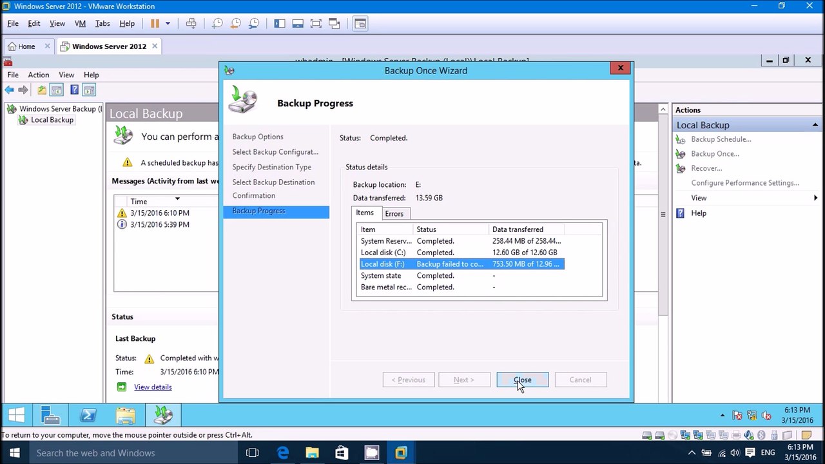This screenshot has width=825, height=464.
Task: Open the VMware Workstation Edit menu
Action: pos(34,23)
